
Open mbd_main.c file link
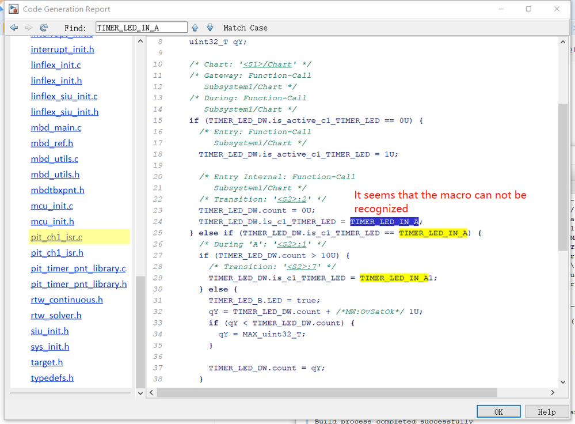[x=56, y=128]
